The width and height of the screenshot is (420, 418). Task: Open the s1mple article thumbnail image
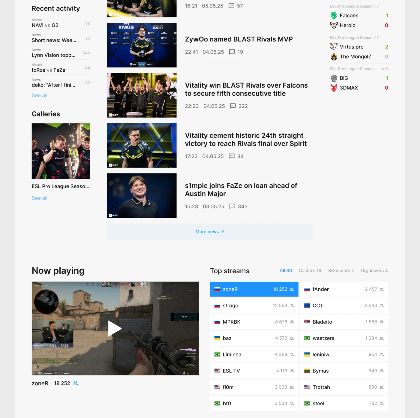pos(142,195)
